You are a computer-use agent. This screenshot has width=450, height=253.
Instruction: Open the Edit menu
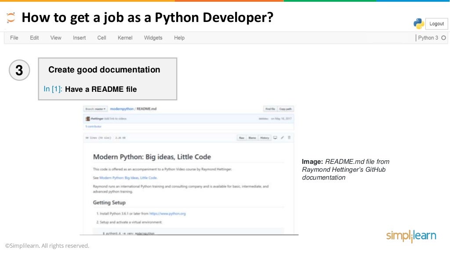(x=34, y=38)
